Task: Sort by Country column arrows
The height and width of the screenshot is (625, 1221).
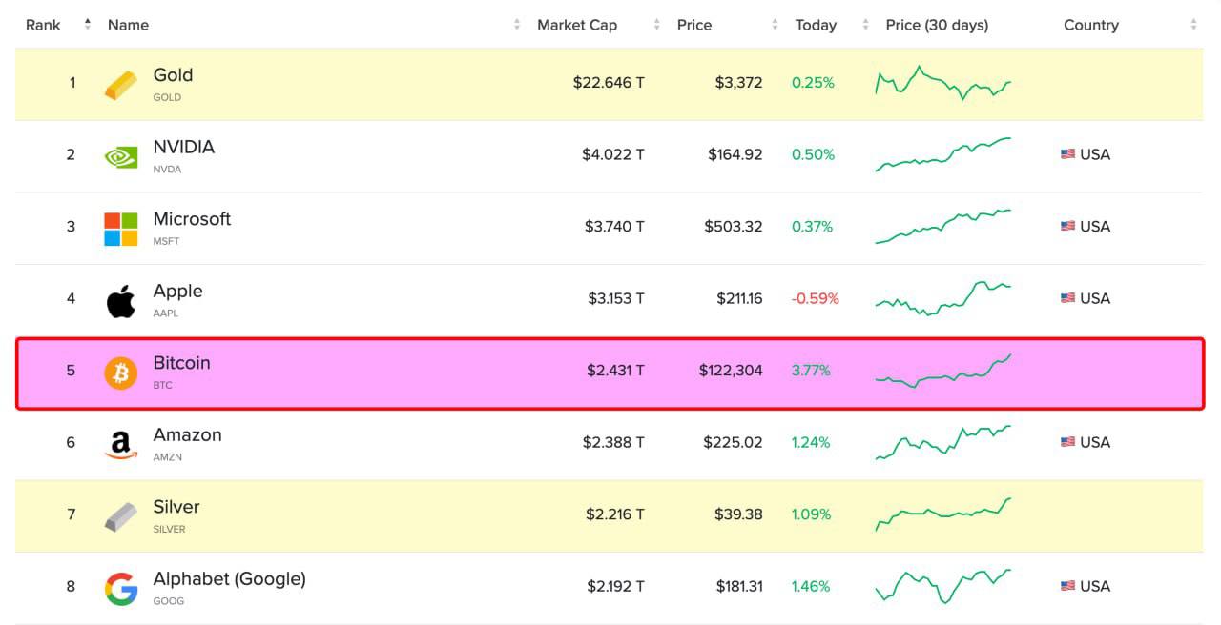Action: point(1193,25)
